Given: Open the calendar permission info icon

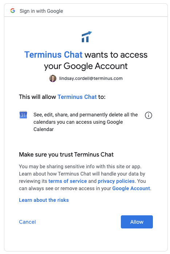Looking at the screenshot, I should coord(149,115).
